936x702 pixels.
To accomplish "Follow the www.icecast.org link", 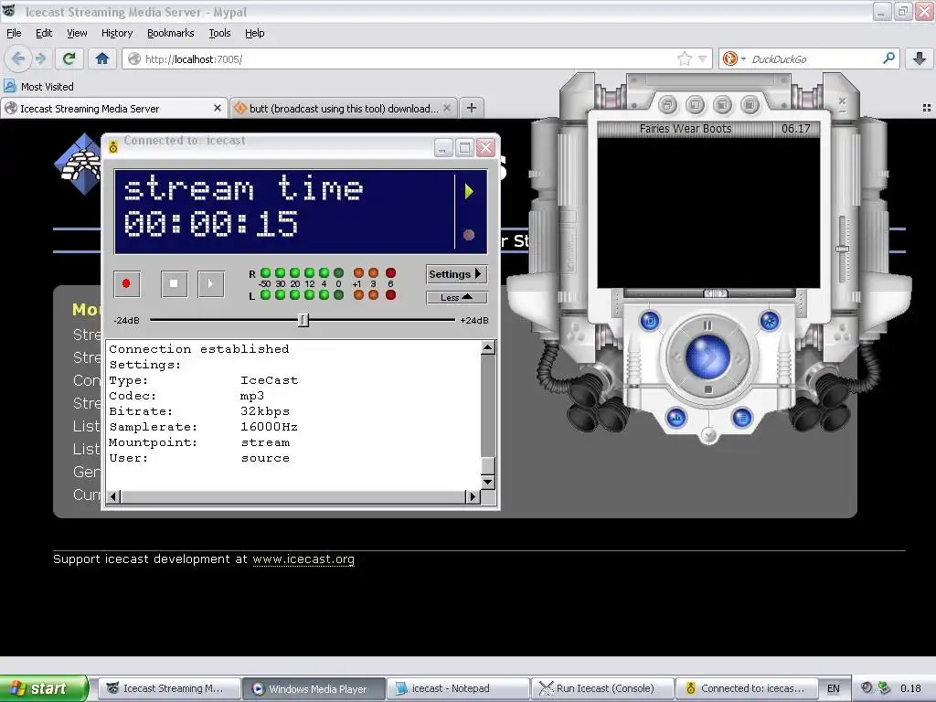I will pyautogui.click(x=303, y=559).
